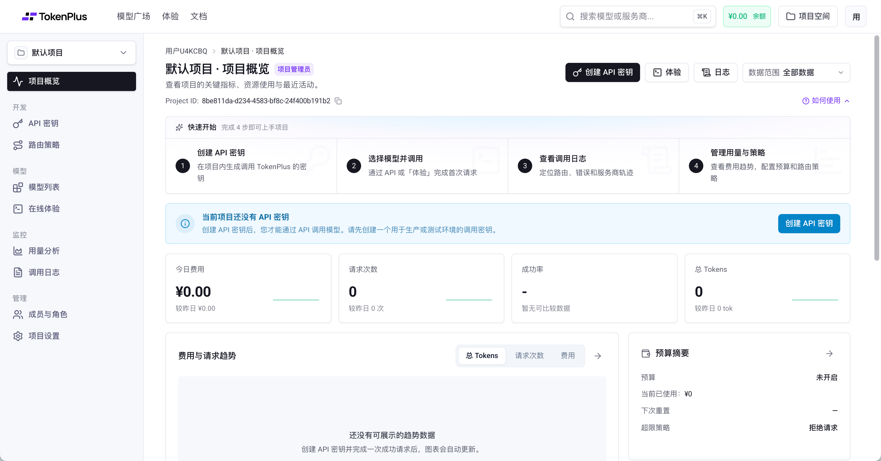
Task: Open the 数据范围 全部数据 dropdown
Action: coord(796,72)
